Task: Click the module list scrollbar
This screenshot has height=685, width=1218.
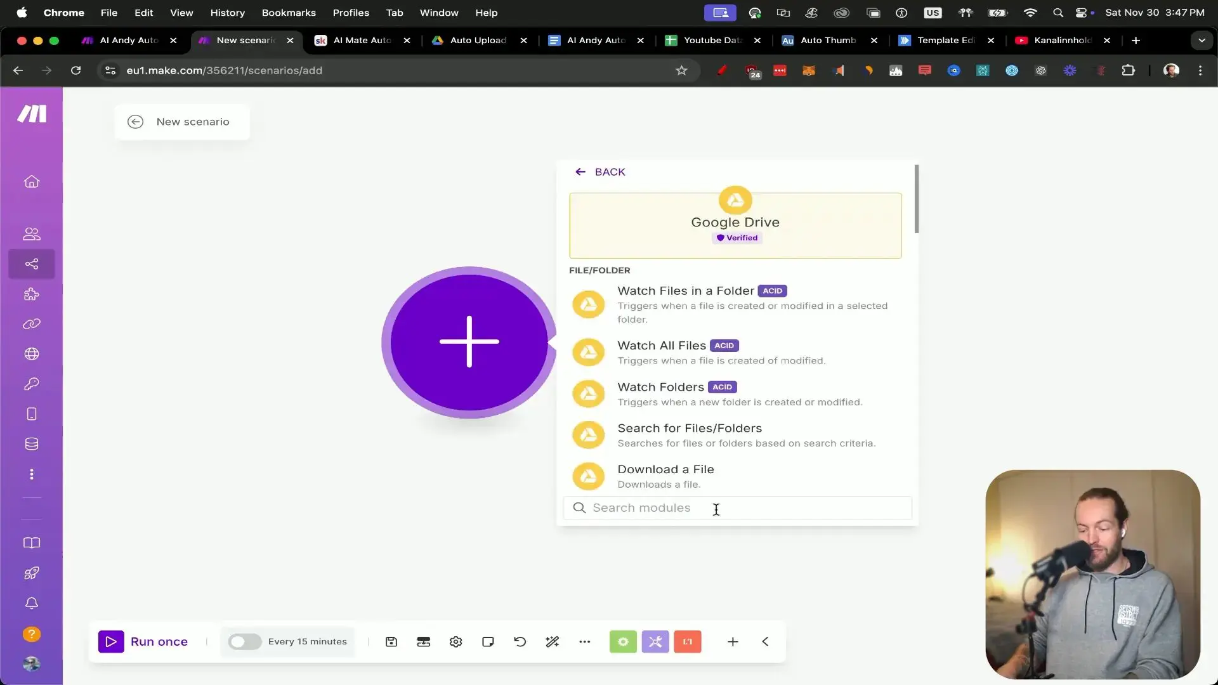Action: [x=917, y=199]
